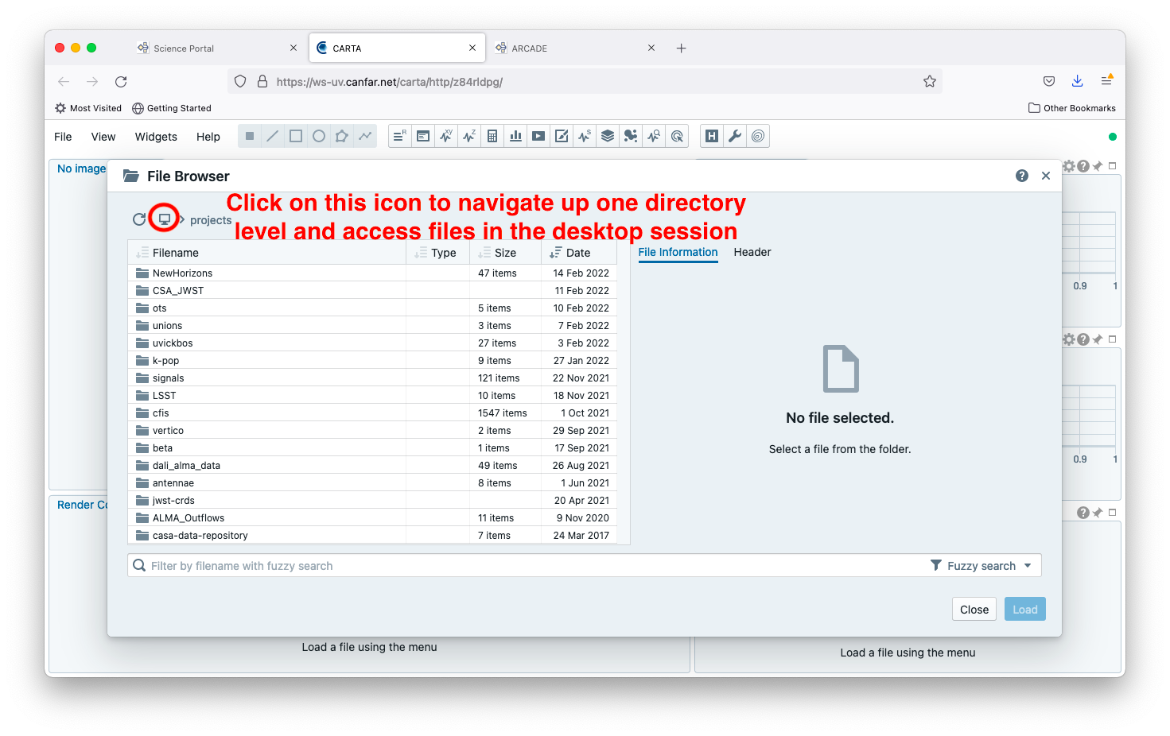Open the Log widget
1170x736 pixels.
point(423,136)
